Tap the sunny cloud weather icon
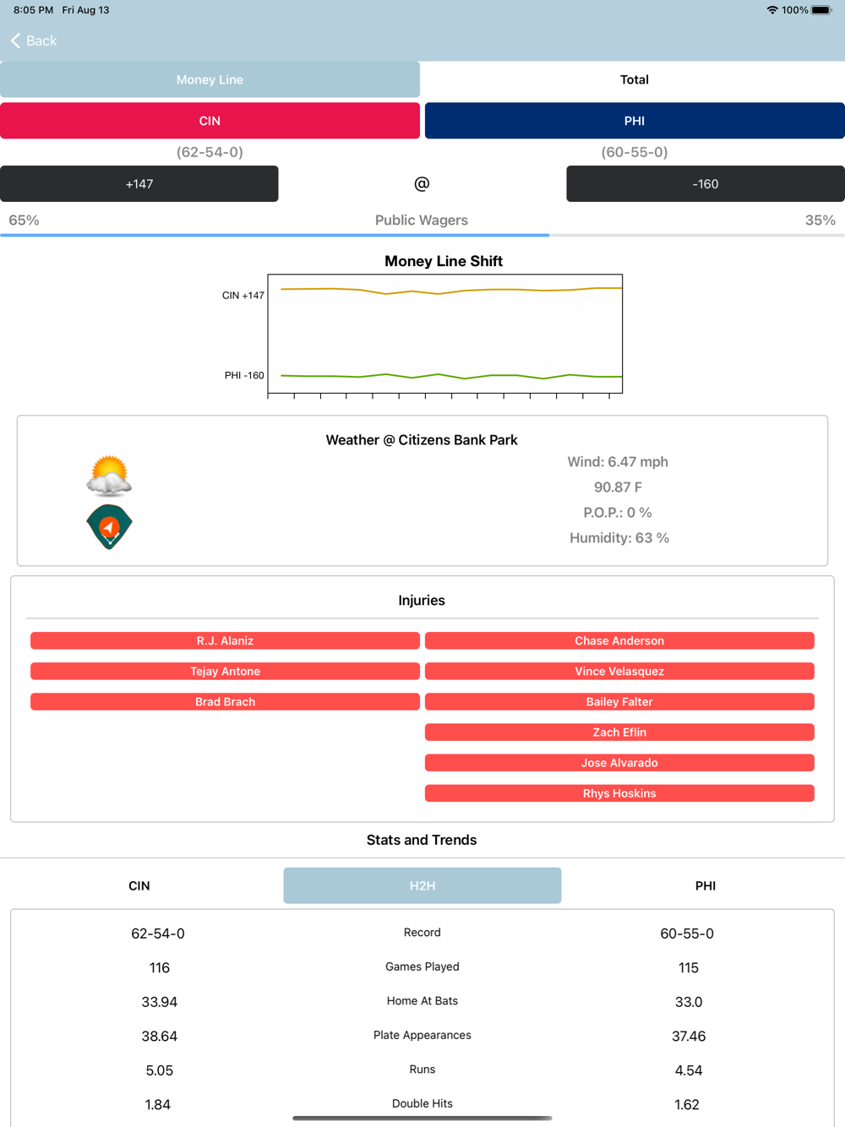Image resolution: width=845 pixels, height=1127 pixels. click(x=109, y=475)
